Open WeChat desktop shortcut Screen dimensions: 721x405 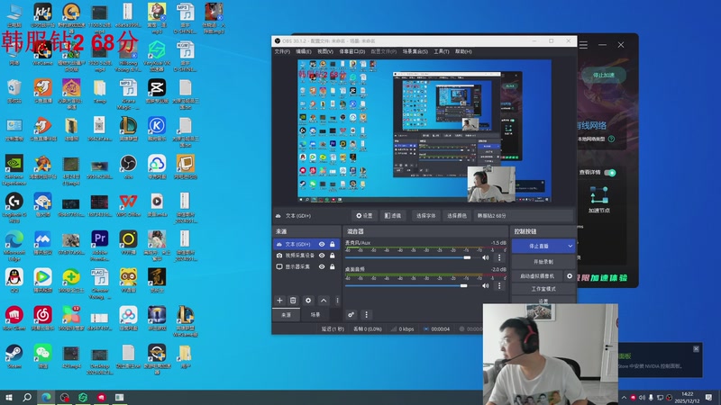(42, 356)
